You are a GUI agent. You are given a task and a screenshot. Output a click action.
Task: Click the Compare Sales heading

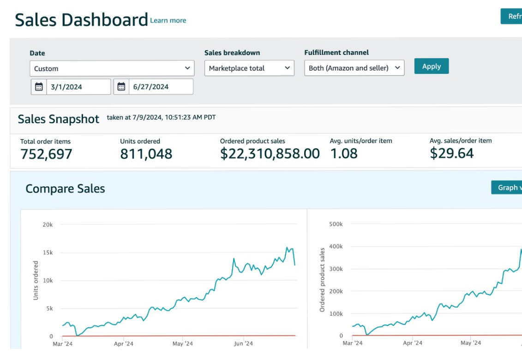[65, 189]
